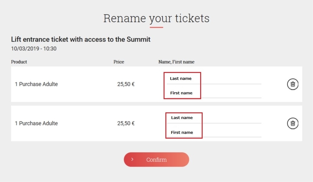Delete the first Purchase Adulte ticket
This screenshot has width=313, height=182.
(x=293, y=84)
